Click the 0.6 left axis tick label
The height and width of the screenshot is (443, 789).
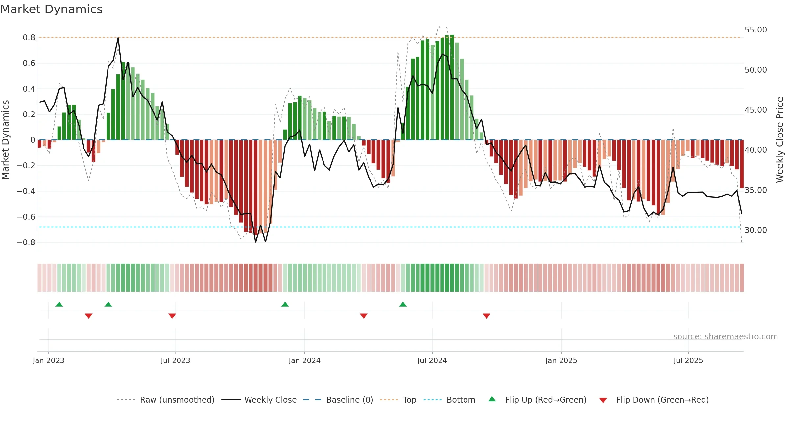click(x=29, y=63)
